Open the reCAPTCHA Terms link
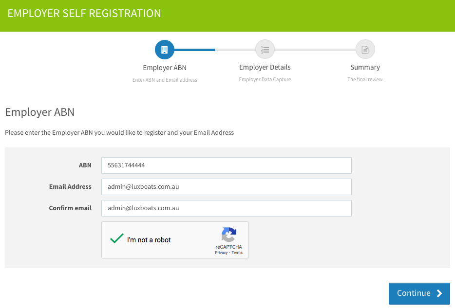Viewport: 455px width, 308px height. pos(237,253)
